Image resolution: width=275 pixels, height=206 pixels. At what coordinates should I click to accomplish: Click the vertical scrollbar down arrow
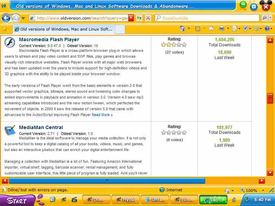click(270, 173)
